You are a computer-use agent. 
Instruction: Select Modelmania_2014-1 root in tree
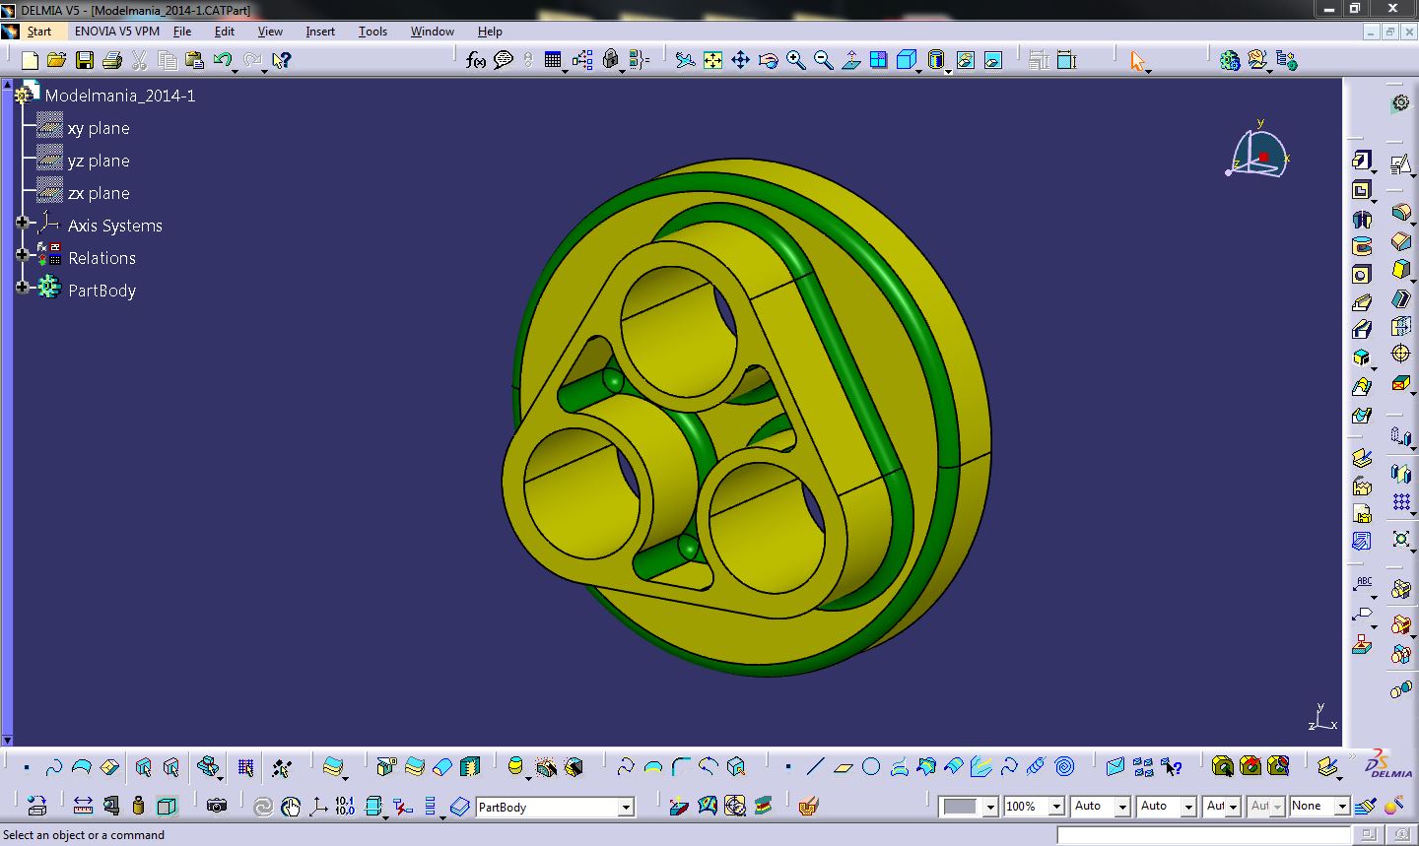click(120, 96)
